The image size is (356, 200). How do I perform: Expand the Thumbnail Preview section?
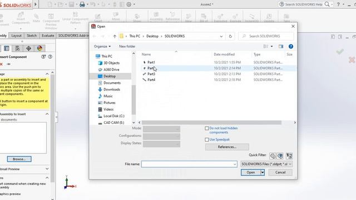(x=47, y=169)
